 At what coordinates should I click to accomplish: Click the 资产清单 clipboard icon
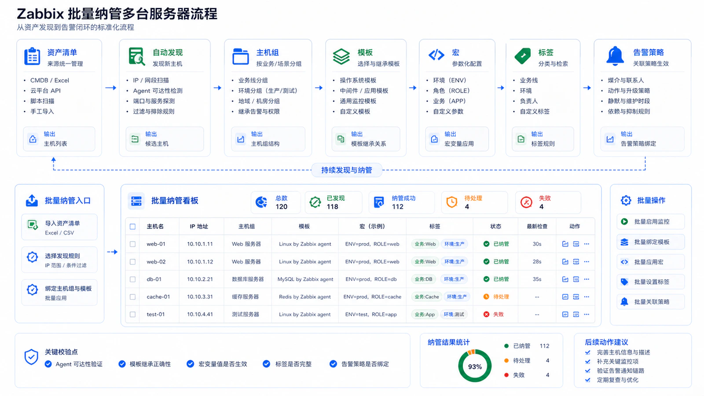tap(32, 56)
